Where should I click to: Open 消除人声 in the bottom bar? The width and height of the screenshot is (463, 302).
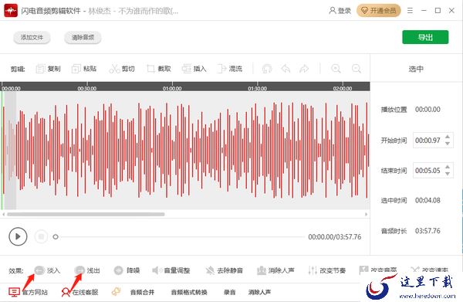(259, 292)
